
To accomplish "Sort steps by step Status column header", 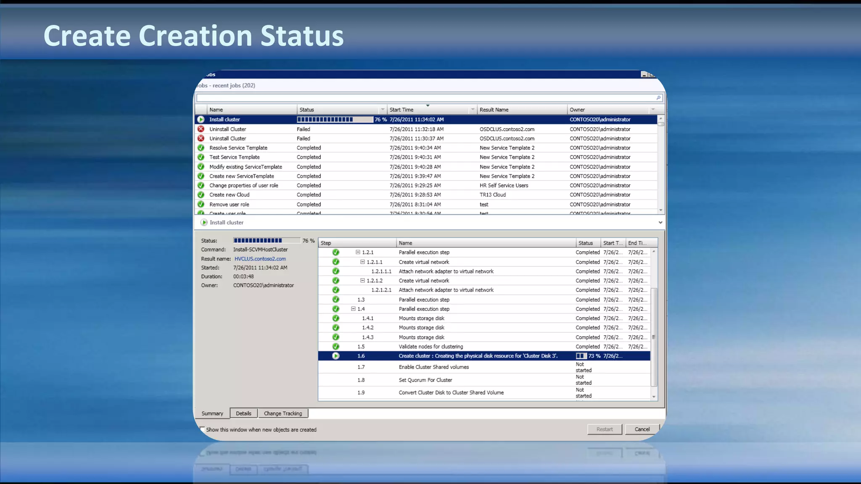I will 588,243.
